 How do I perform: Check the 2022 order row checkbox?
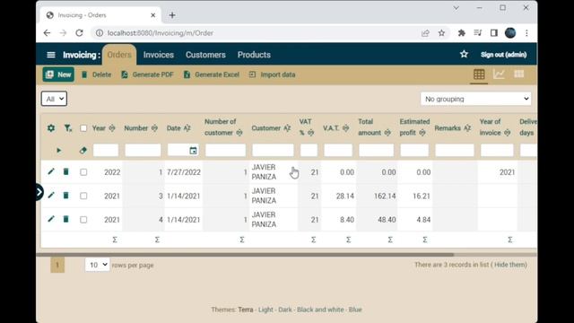pos(83,172)
